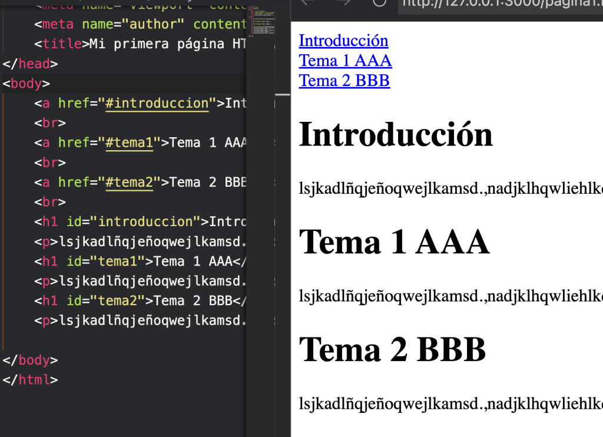Image resolution: width=603 pixels, height=437 pixels.
Task: Click the paragraph under Tema 2 BBB heading
Action: tap(450, 404)
